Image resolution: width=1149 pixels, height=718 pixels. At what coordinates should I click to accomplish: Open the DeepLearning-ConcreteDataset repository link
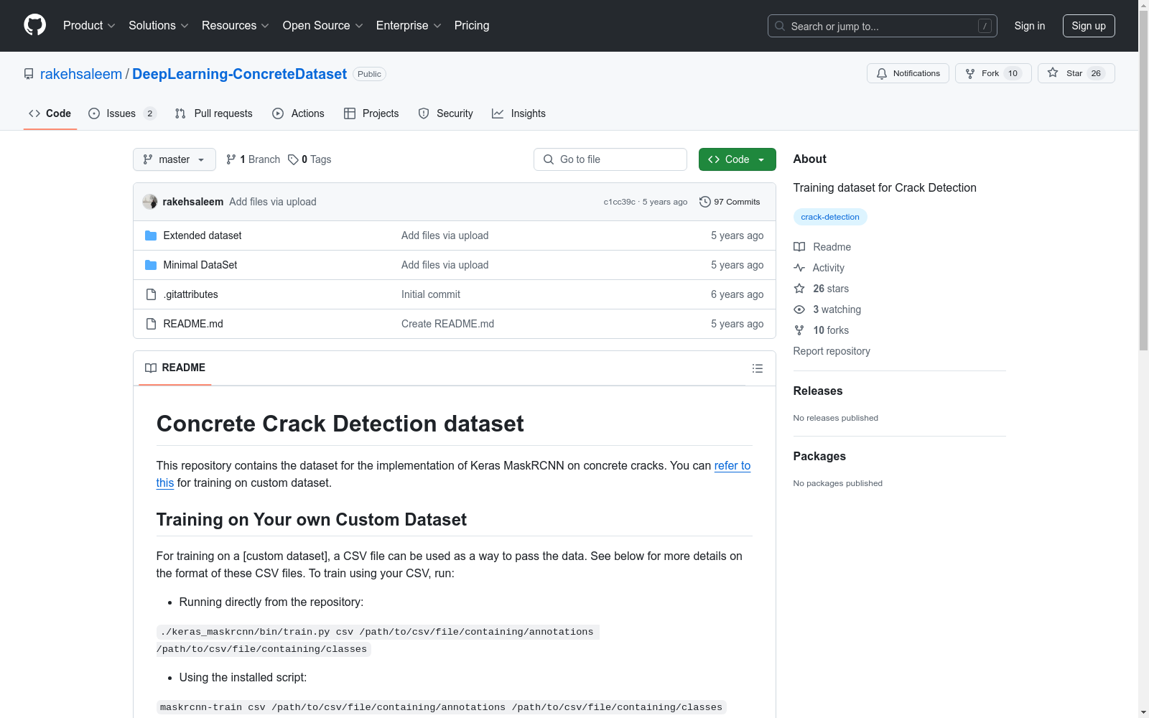239,74
